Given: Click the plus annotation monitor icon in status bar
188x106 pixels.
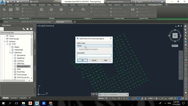Looking at the screenshot, I should click(162, 98).
